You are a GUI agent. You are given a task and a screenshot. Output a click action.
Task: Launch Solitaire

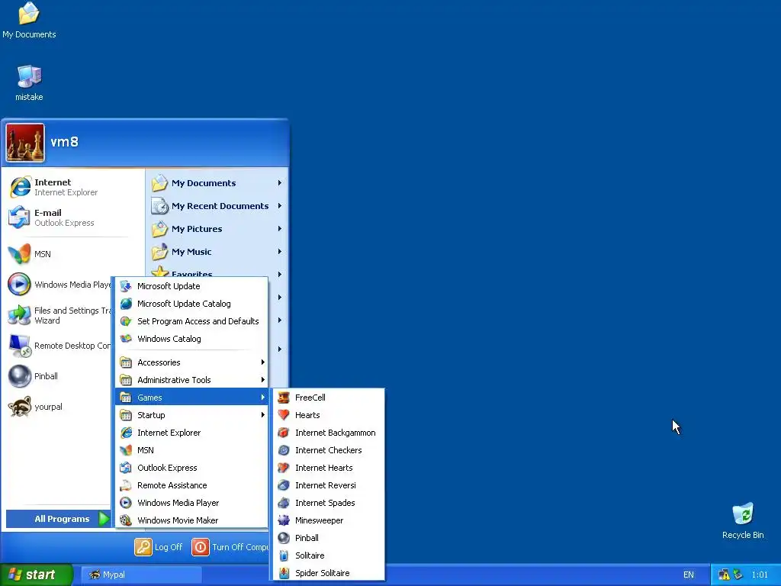(x=328, y=555)
